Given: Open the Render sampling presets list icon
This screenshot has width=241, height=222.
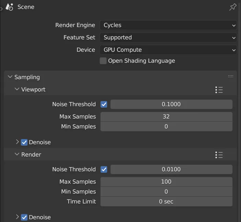Looking at the screenshot, I should pyautogui.click(x=219, y=155).
